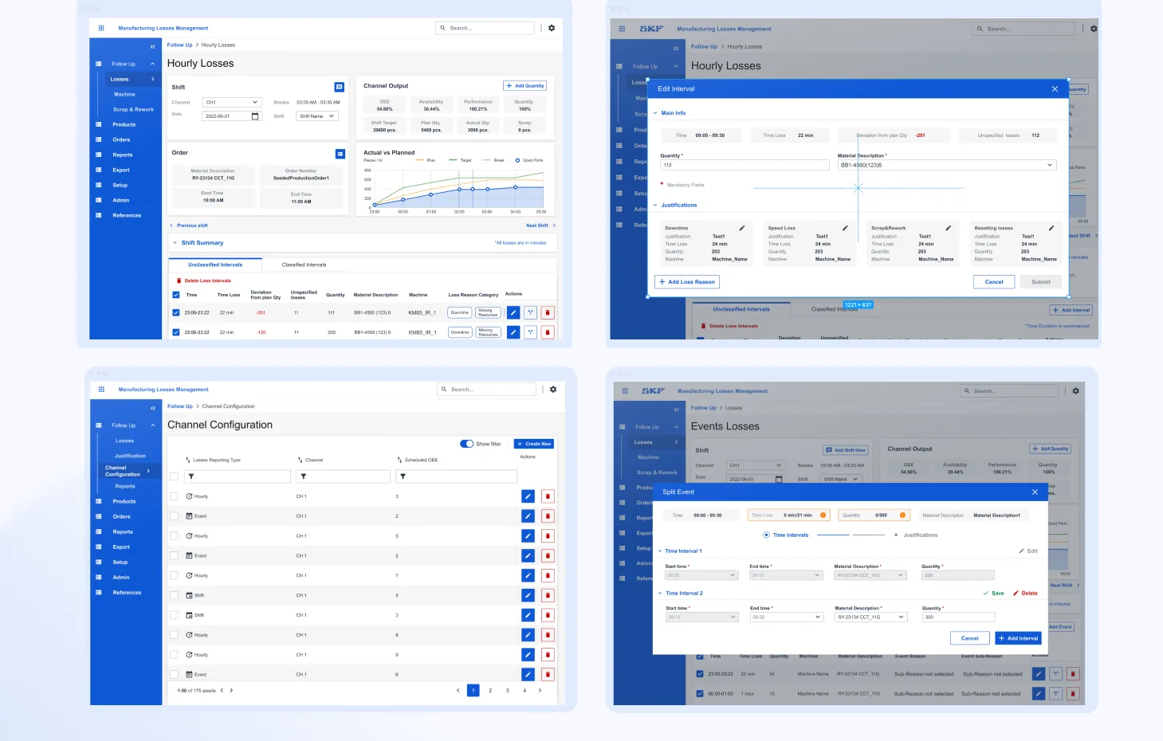Delete the Channel Configuration row with Scheduled OEE 8
The image size is (1163, 741).
pyautogui.click(x=548, y=635)
